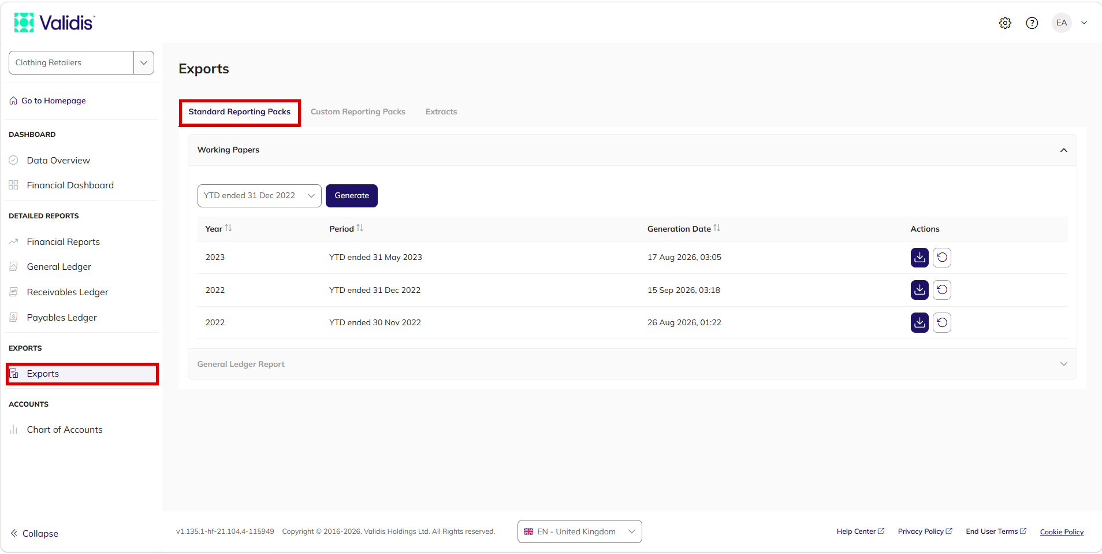Click the Financial Dashboard grid icon
This screenshot has width=1102, height=554.
tap(13, 185)
